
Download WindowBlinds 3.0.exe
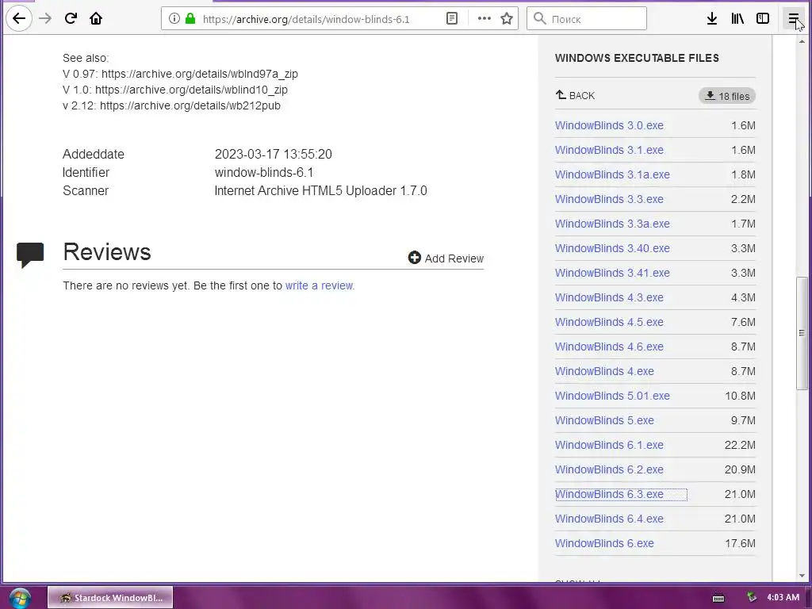609,125
